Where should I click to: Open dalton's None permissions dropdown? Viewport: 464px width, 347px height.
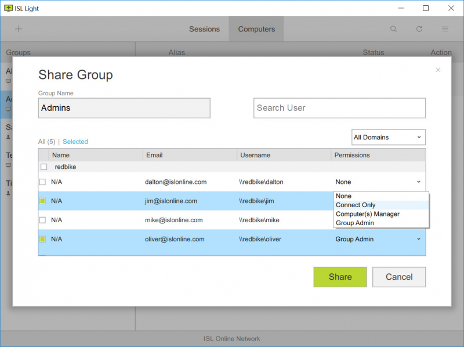pos(378,182)
